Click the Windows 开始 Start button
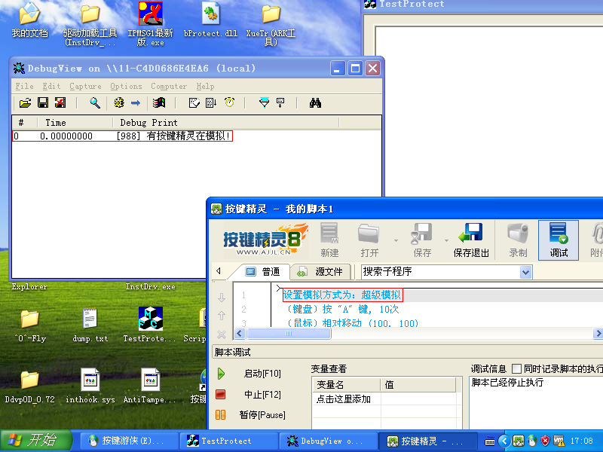603x452 pixels. click(36, 441)
